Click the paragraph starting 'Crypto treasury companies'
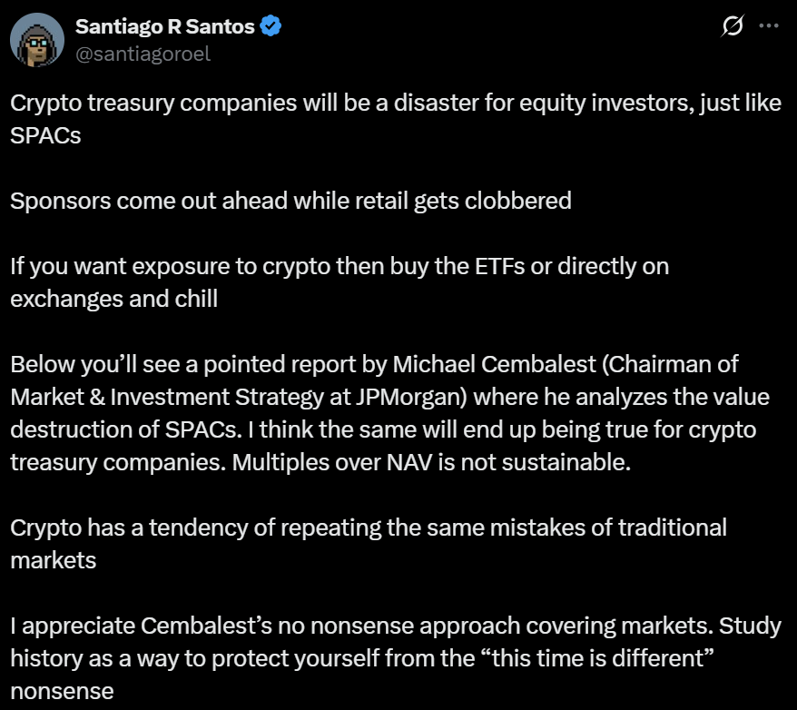The width and height of the screenshot is (797, 710). click(395, 103)
